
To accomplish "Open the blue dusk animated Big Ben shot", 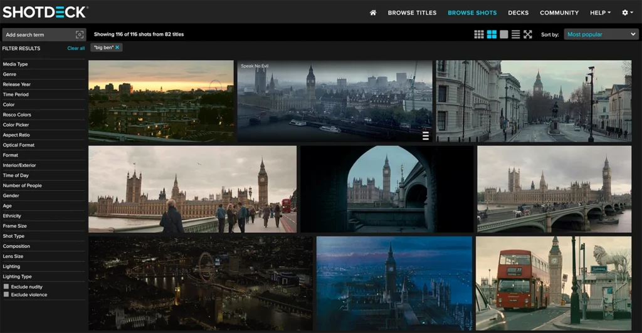I will pos(394,283).
